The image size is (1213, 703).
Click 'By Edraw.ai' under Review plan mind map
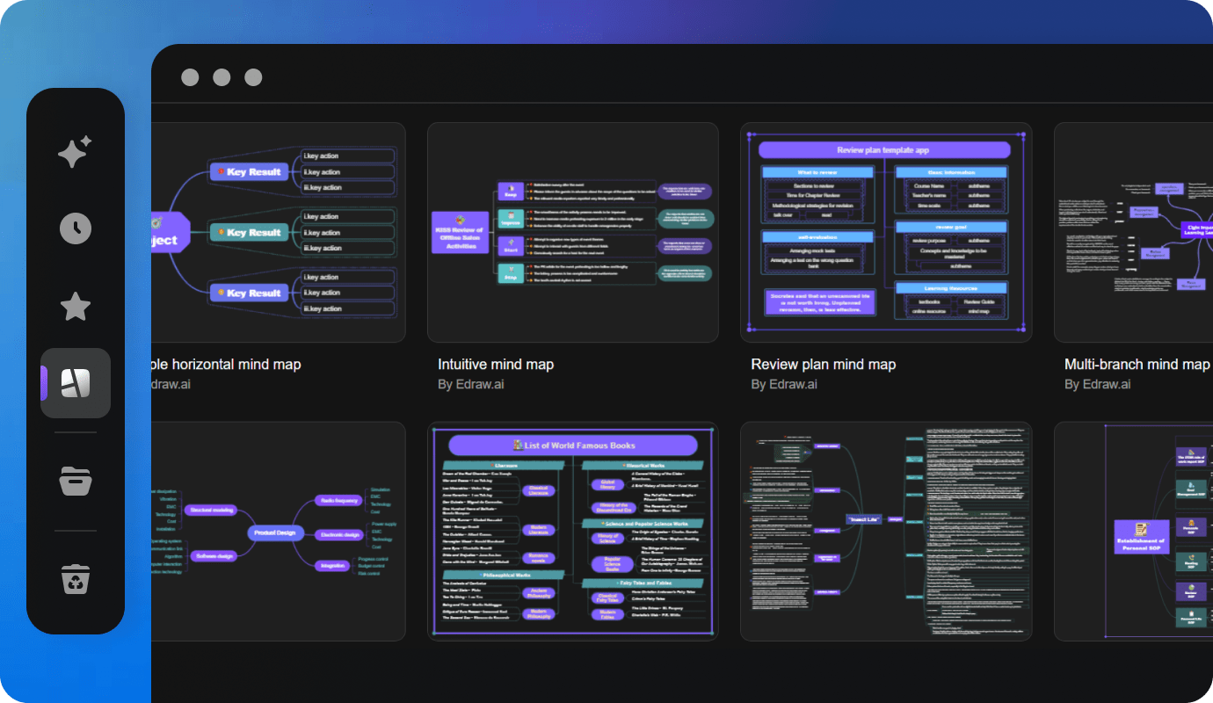(784, 384)
